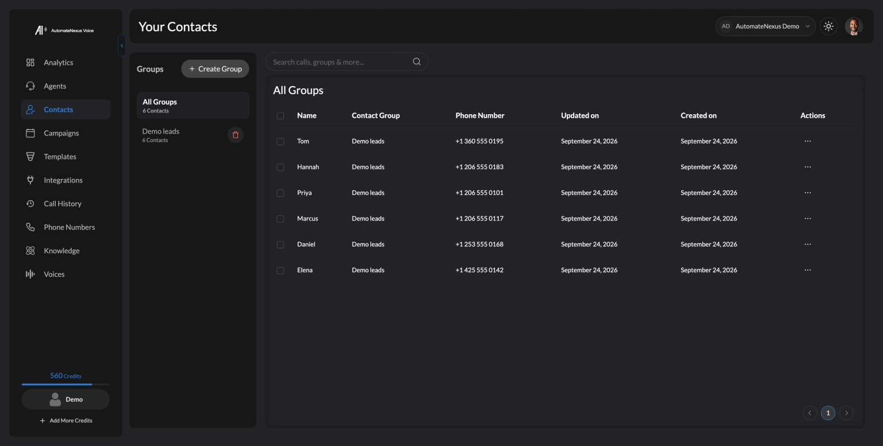Click the Demo account button

(66, 400)
